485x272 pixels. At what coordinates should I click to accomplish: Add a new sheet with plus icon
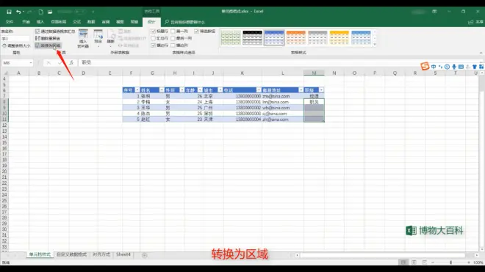pyautogui.click(x=145, y=255)
